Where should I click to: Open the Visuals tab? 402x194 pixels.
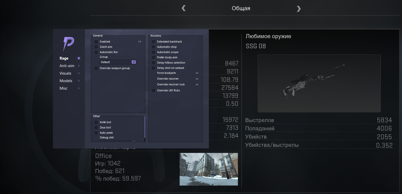[65, 73]
